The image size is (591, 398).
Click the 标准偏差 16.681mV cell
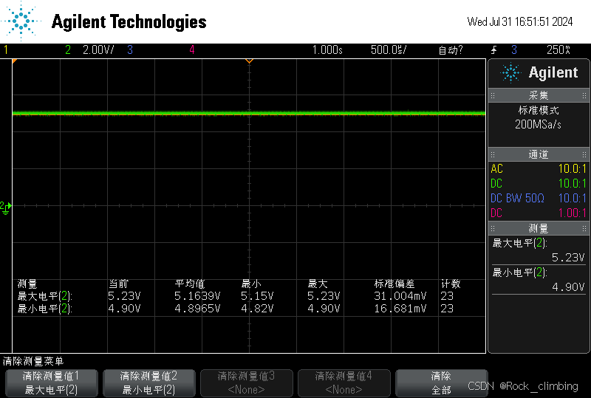point(400,309)
